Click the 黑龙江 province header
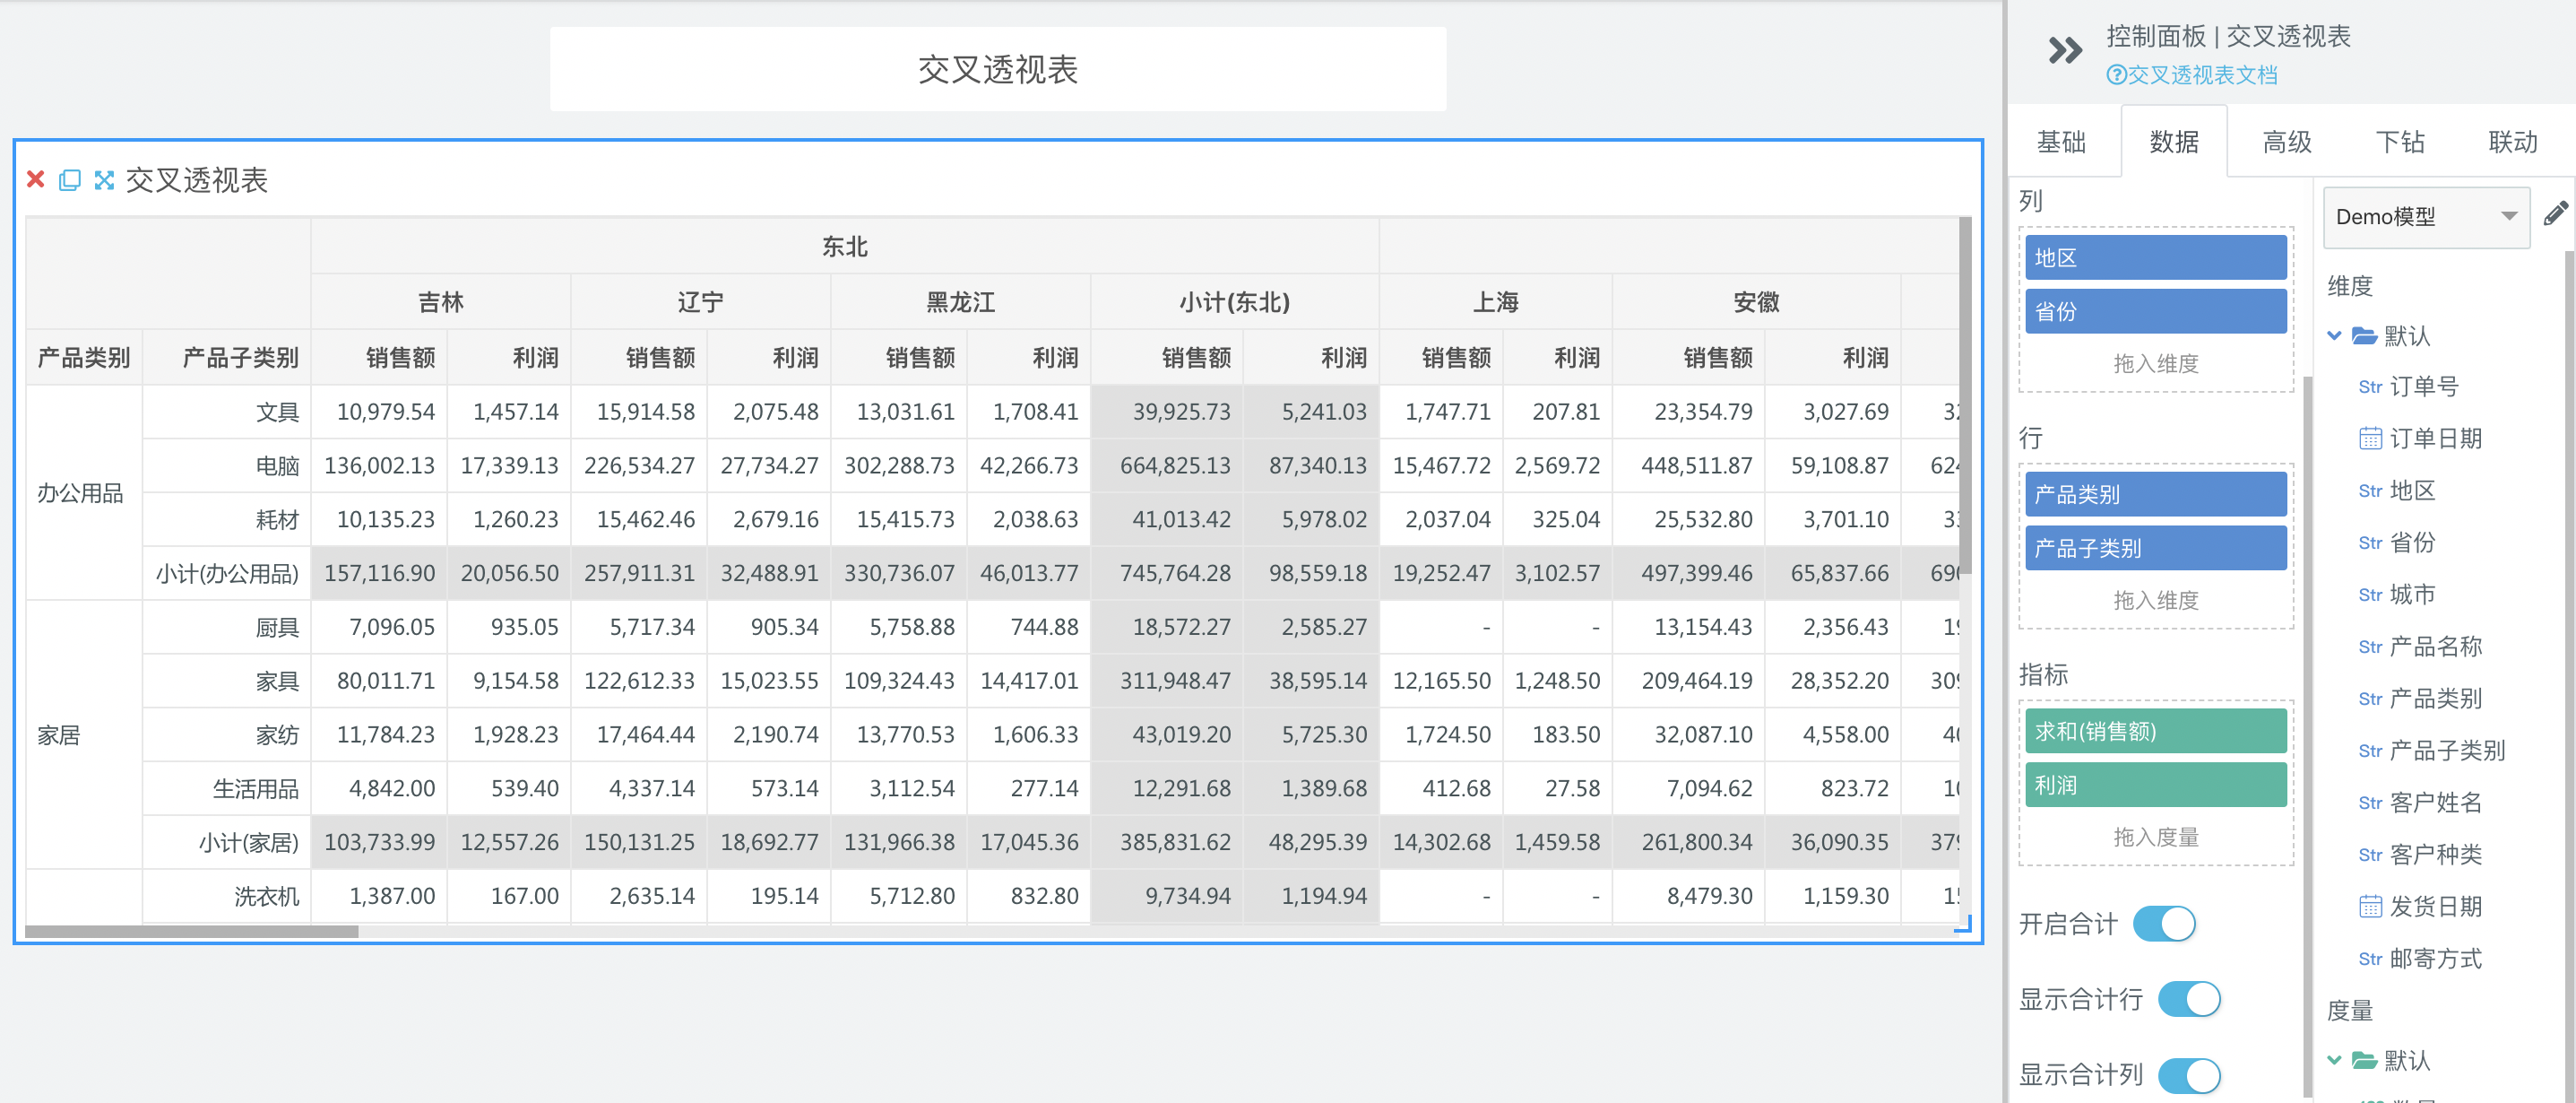Image resolution: width=2576 pixels, height=1103 pixels. [961, 302]
